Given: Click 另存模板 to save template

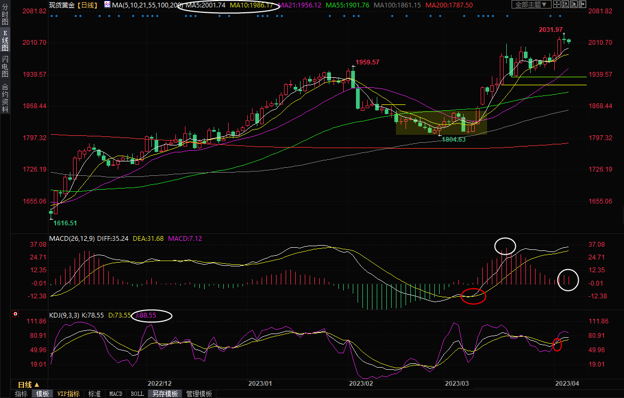Looking at the screenshot, I should click(165, 394).
